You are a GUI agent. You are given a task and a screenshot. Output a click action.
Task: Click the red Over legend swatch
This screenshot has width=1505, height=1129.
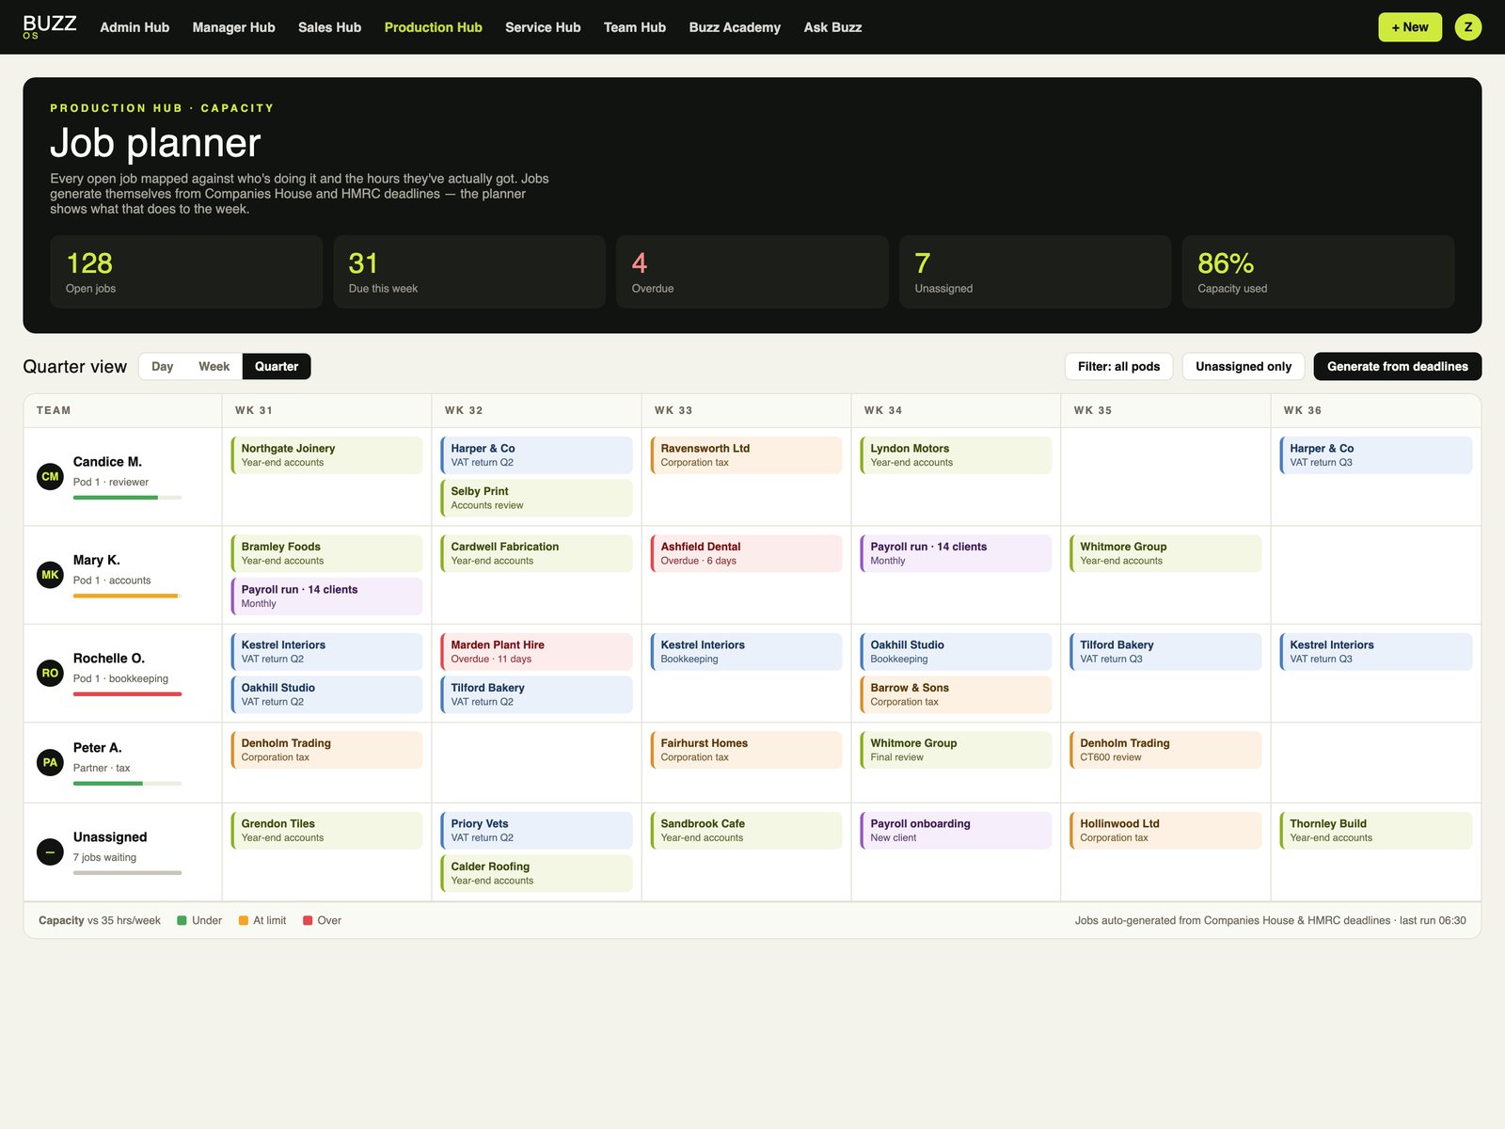[308, 920]
